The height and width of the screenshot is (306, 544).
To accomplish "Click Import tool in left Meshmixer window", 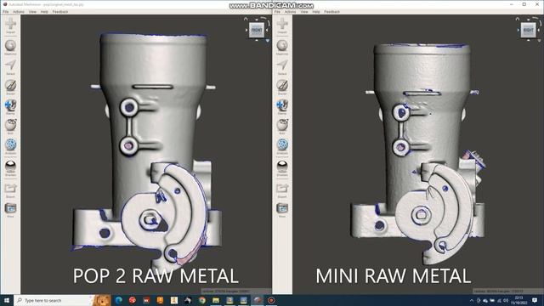I will coord(10,25).
